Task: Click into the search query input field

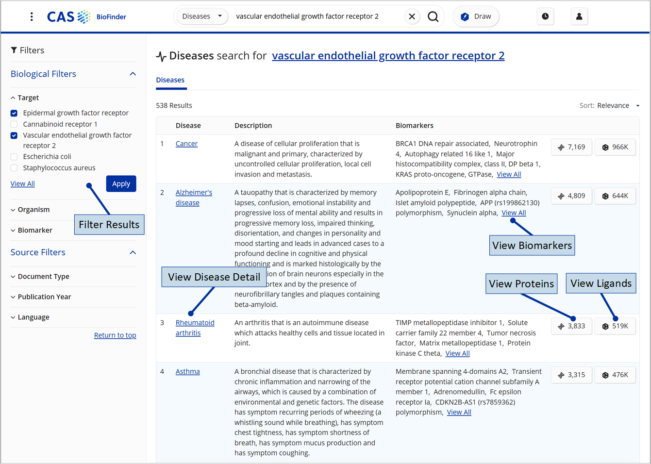Action: coord(316,17)
